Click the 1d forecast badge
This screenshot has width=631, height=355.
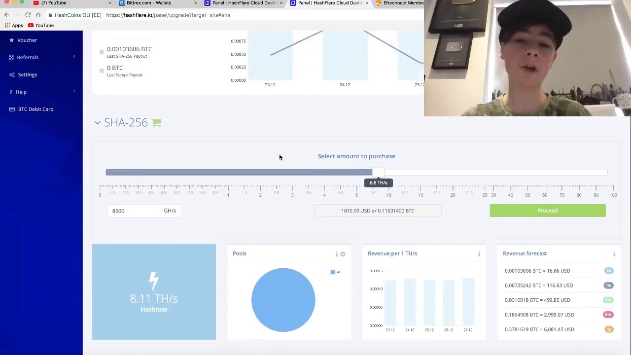click(609, 271)
